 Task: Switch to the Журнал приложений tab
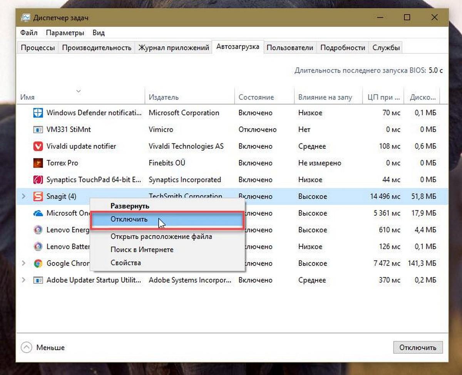[x=174, y=48]
